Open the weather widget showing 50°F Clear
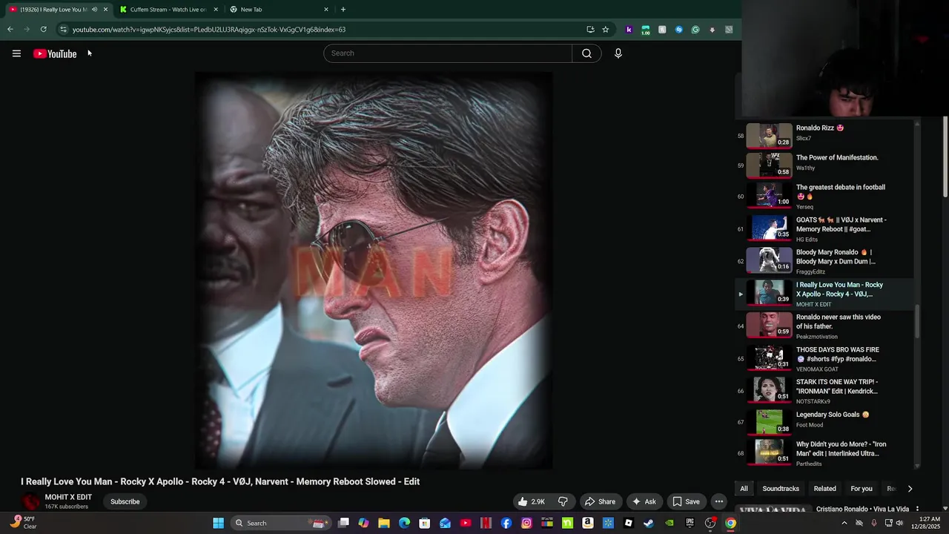 (x=22, y=523)
